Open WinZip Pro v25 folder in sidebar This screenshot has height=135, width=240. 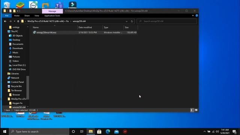coord(18,99)
